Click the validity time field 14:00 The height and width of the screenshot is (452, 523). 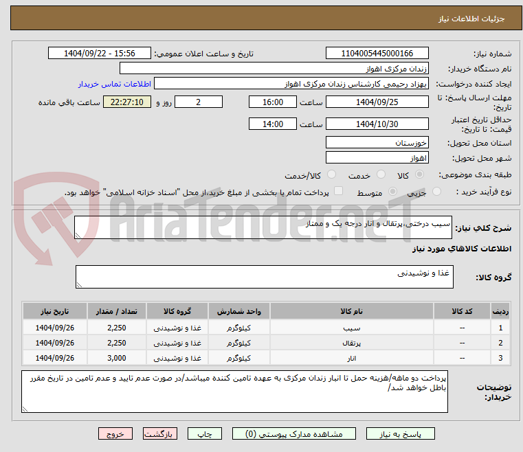tap(273, 124)
